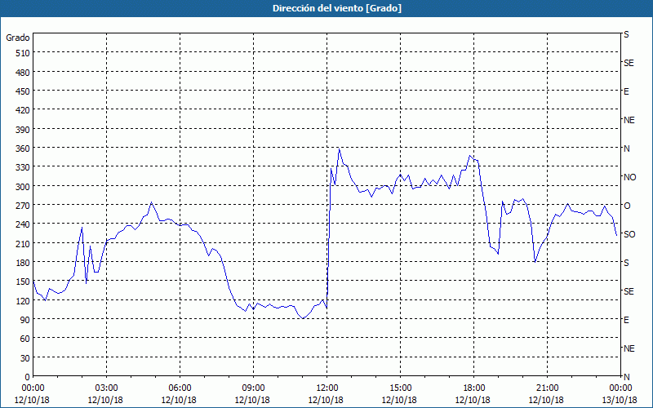Click the E compass label aligned with 450
653x408 pixels.
pos(626,91)
